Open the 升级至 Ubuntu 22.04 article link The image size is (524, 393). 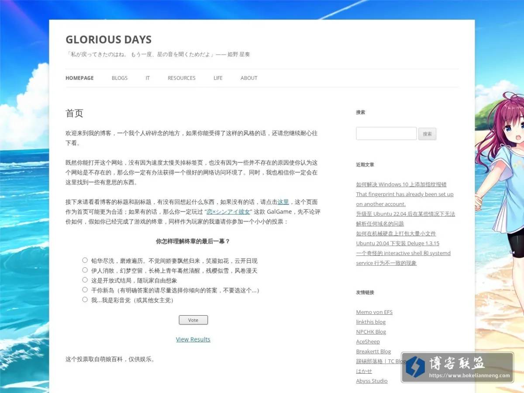point(406,219)
